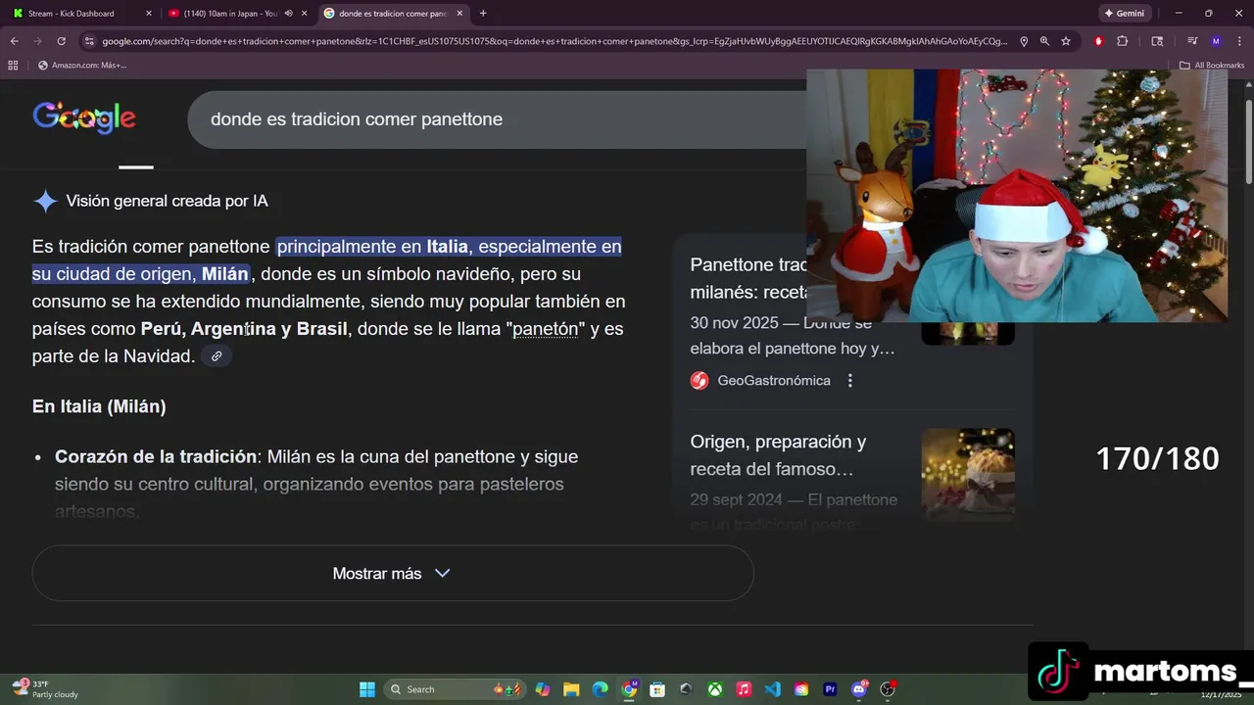This screenshot has height=705, width=1254.
Task: Mute the YouTube tab audio icon
Action: coord(288,14)
